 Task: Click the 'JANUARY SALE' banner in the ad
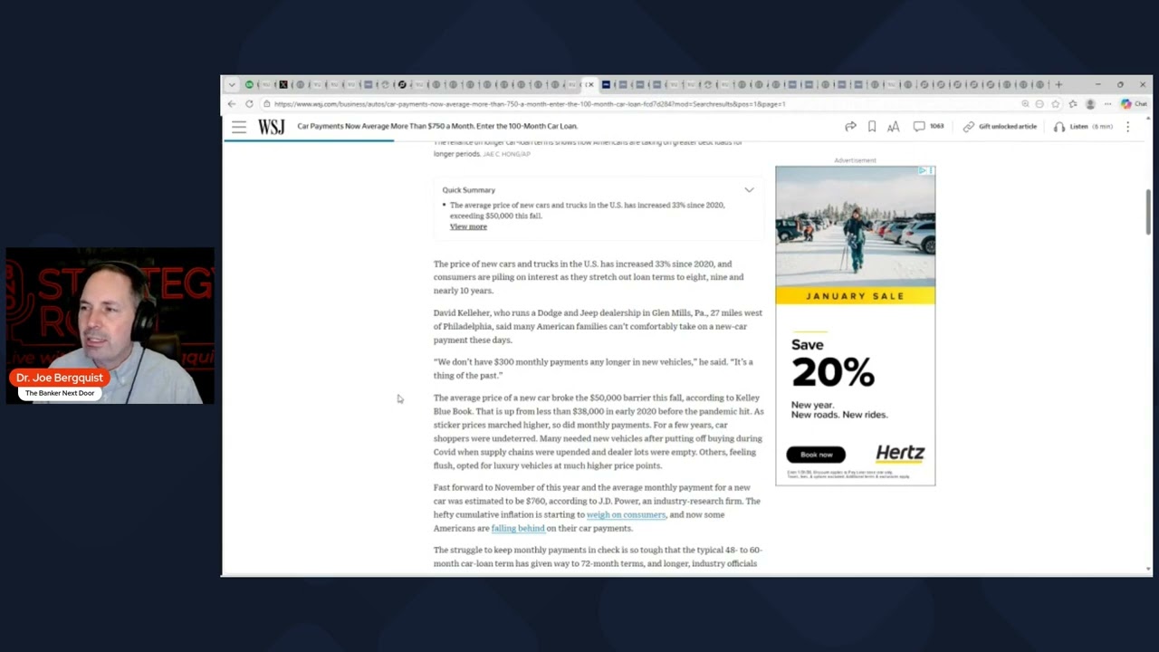point(855,296)
